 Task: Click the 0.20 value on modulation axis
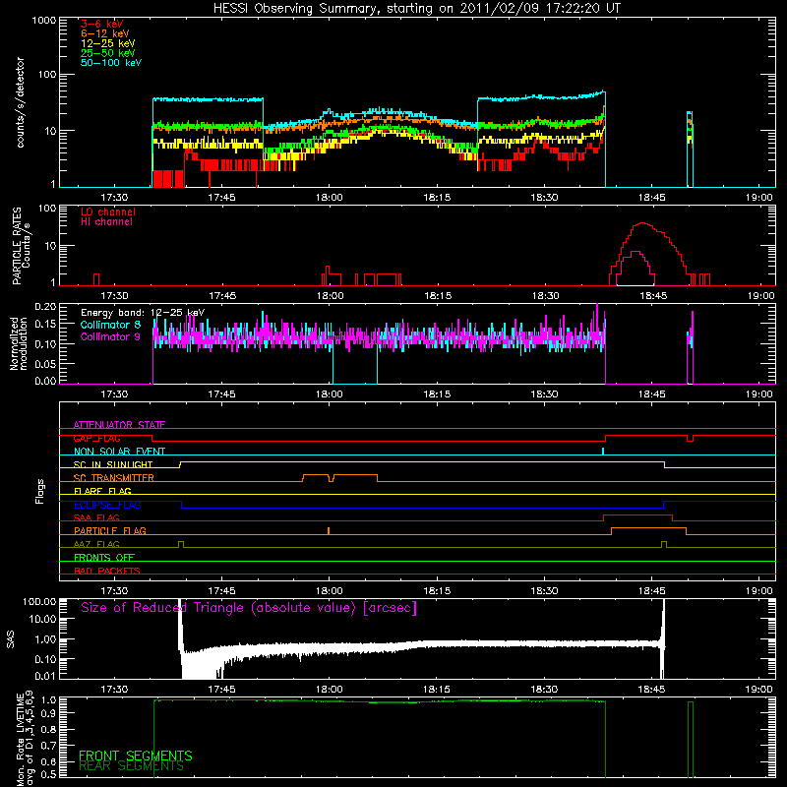[x=45, y=306]
